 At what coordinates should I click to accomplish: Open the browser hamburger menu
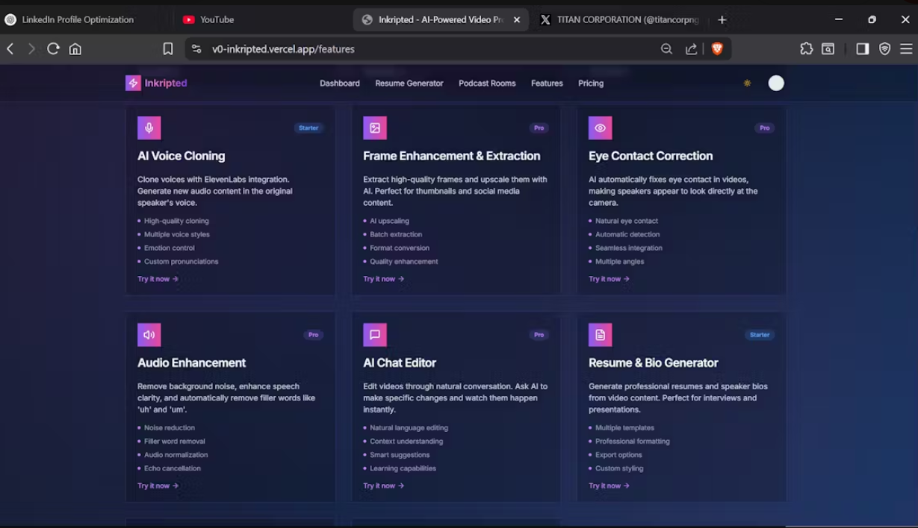906,49
